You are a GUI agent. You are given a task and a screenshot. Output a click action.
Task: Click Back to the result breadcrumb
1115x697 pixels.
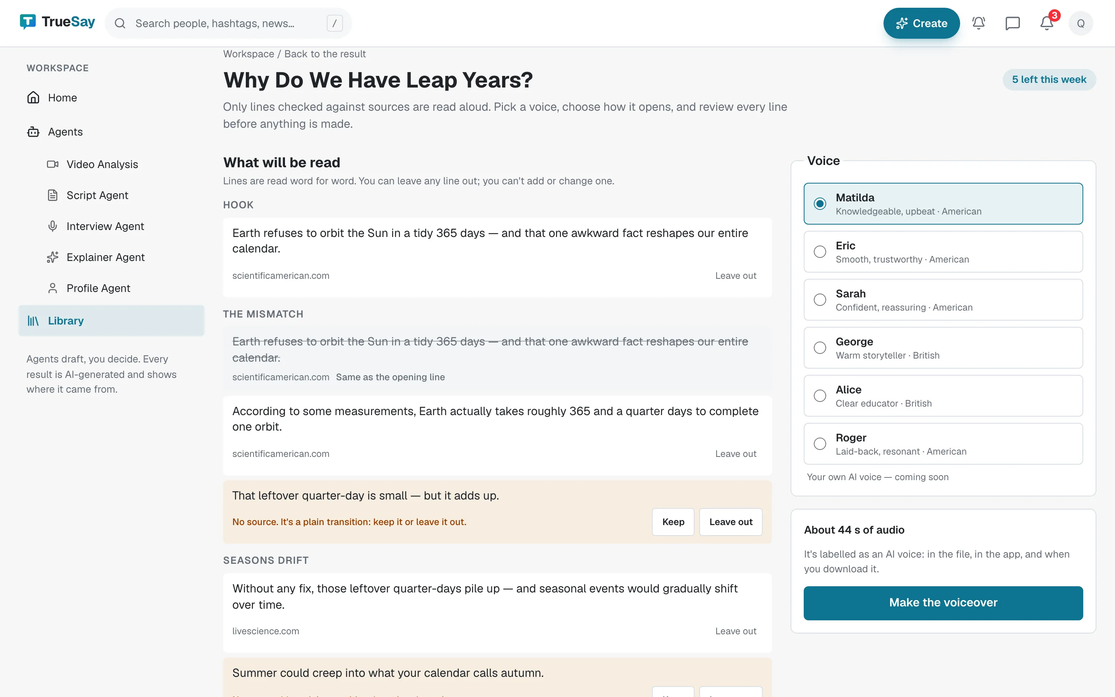click(325, 54)
